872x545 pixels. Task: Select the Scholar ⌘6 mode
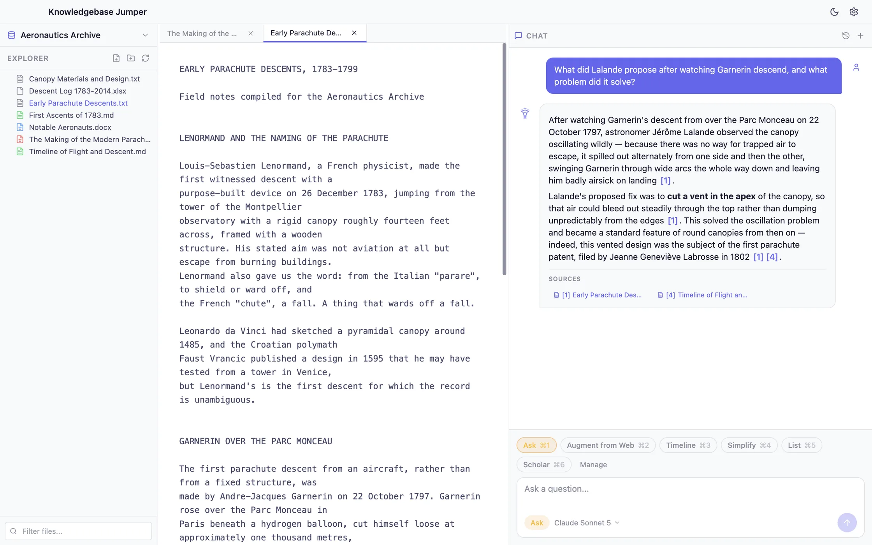tap(544, 464)
